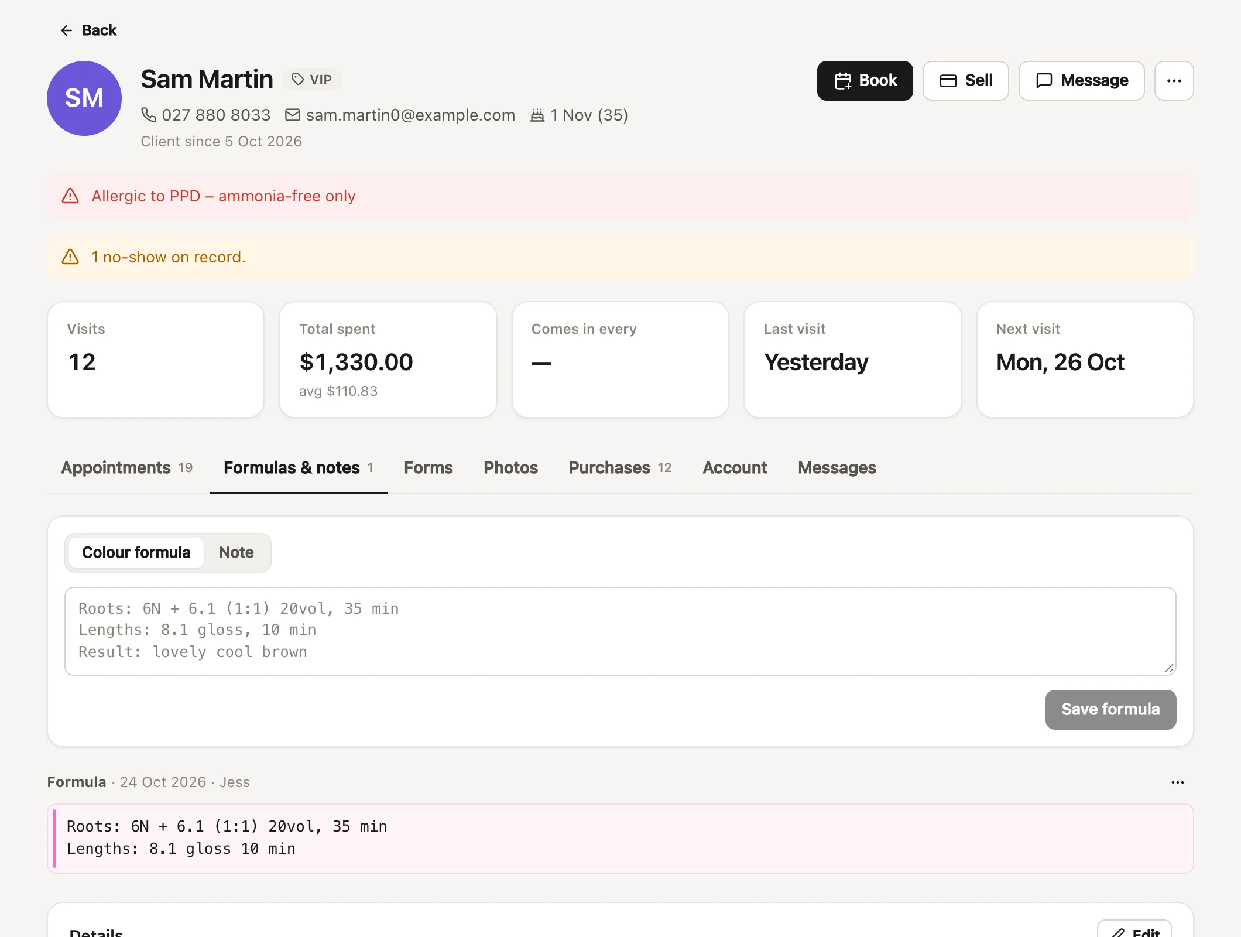Screen dimensions: 1241x937
Task: Click the Sell button
Action: (966, 81)
